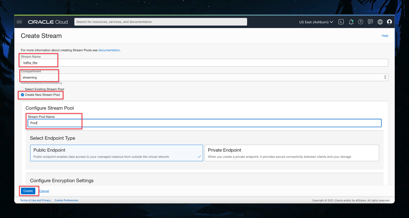Click the Select Endpoint Type heading
The width and height of the screenshot is (409, 218).
click(x=53, y=138)
